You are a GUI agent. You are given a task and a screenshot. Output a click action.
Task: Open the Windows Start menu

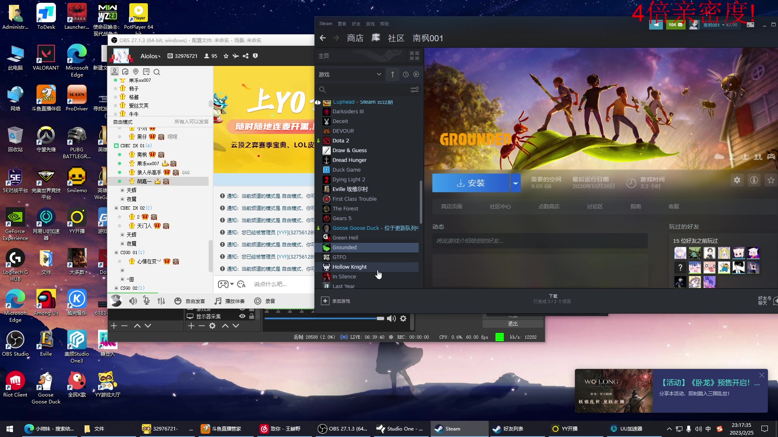coord(10,429)
